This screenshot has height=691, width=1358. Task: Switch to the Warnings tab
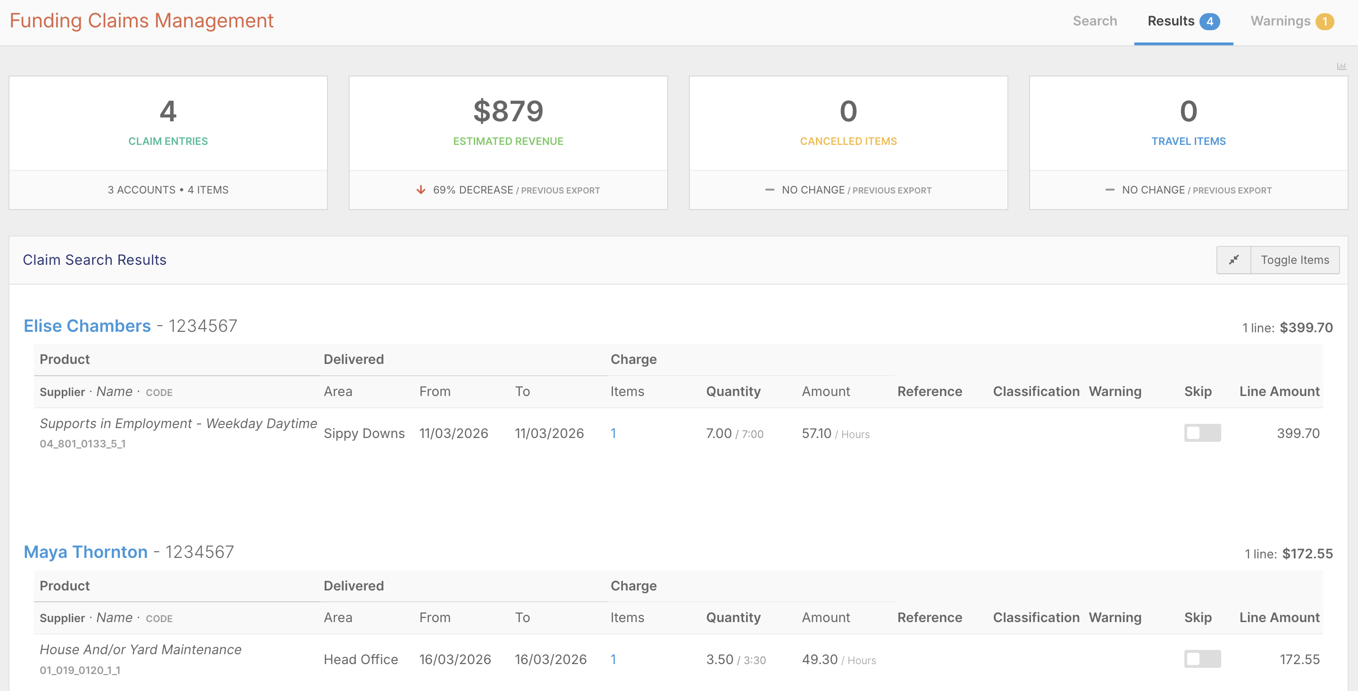coord(1291,21)
